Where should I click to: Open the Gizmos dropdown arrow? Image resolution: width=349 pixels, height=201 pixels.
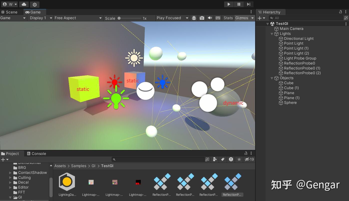click(252, 18)
